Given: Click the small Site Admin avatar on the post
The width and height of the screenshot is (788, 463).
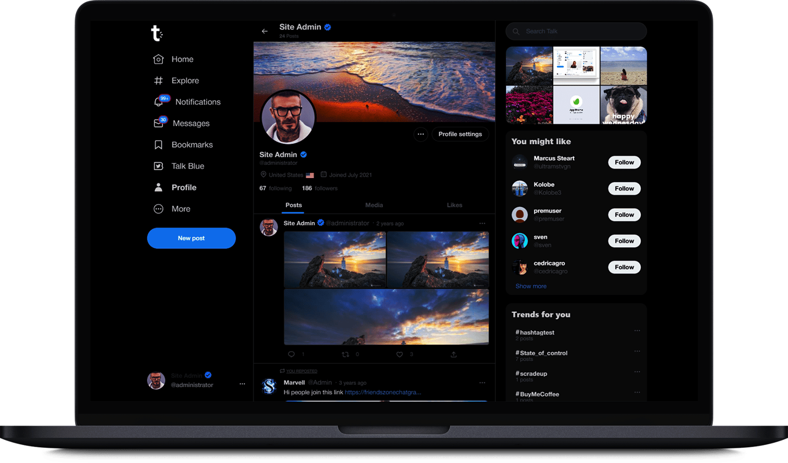Looking at the screenshot, I should tap(269, 227).
